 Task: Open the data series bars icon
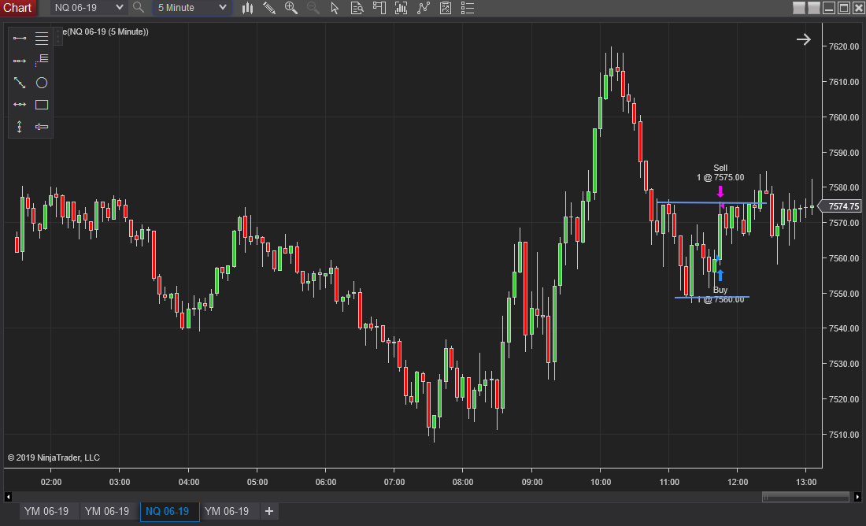(x=401, y=8)
